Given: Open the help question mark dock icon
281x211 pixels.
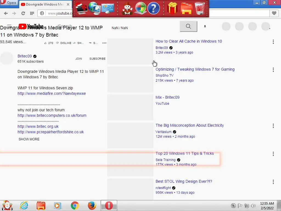Looking at the screenshot, I should click(153, 8).
